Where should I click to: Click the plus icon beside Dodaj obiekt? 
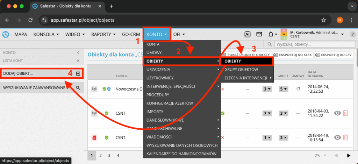(x=78, y=73)
